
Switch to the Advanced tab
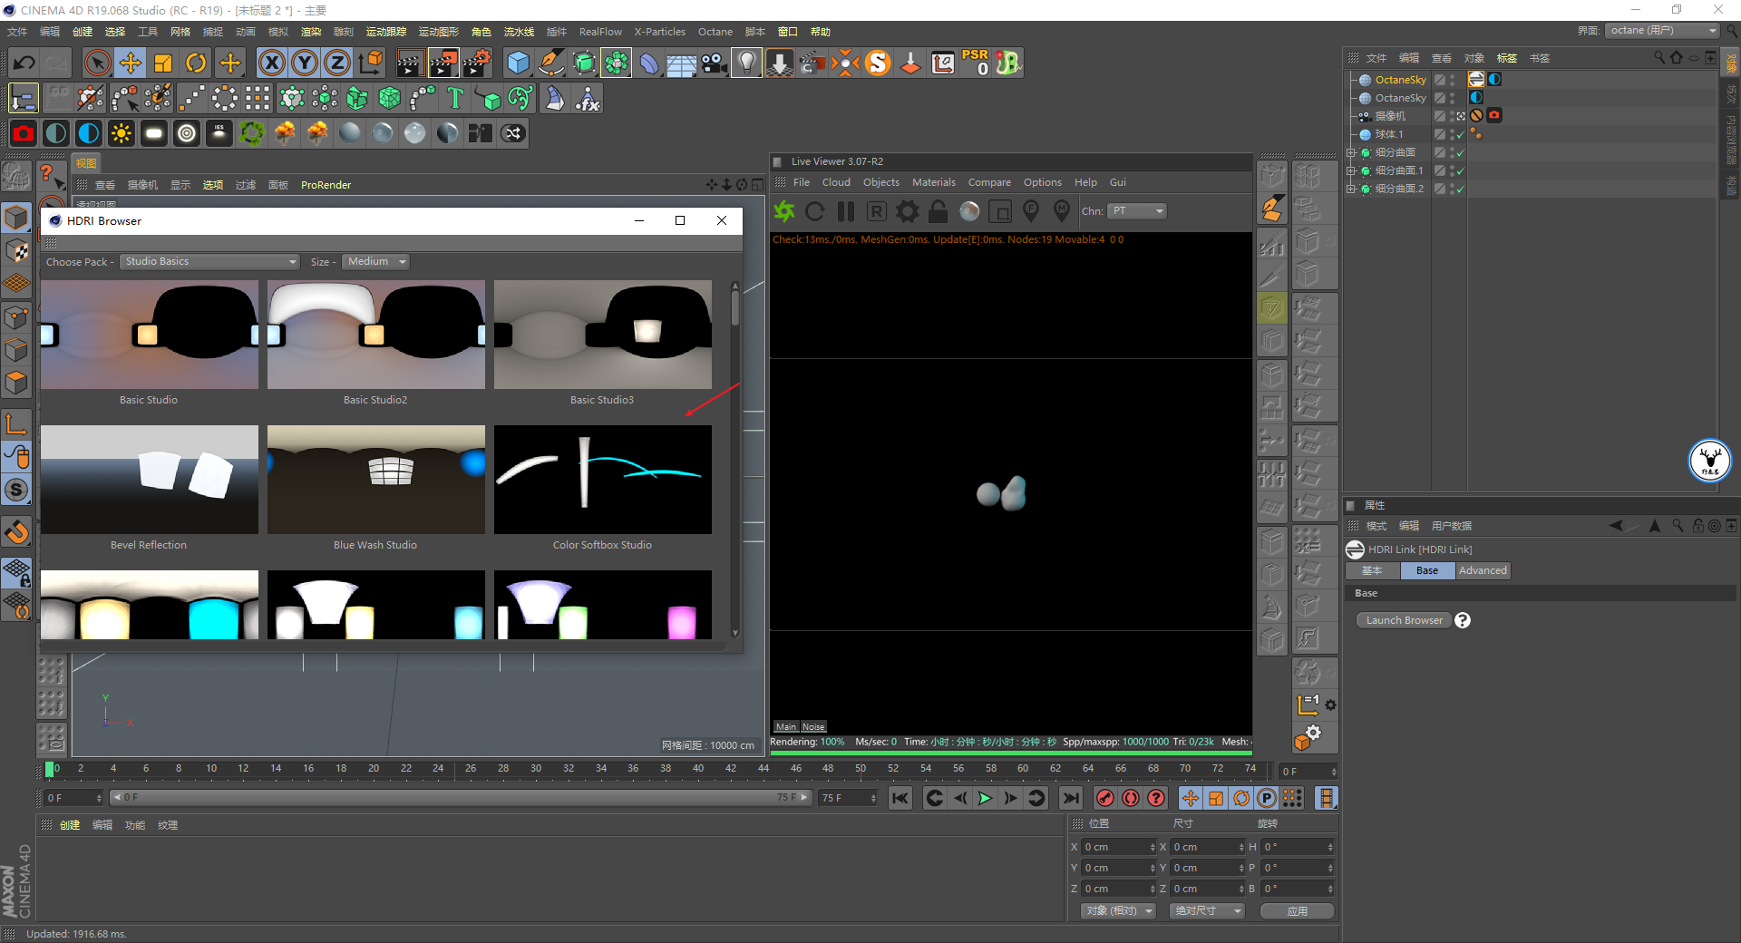(x=1483, y=570)
